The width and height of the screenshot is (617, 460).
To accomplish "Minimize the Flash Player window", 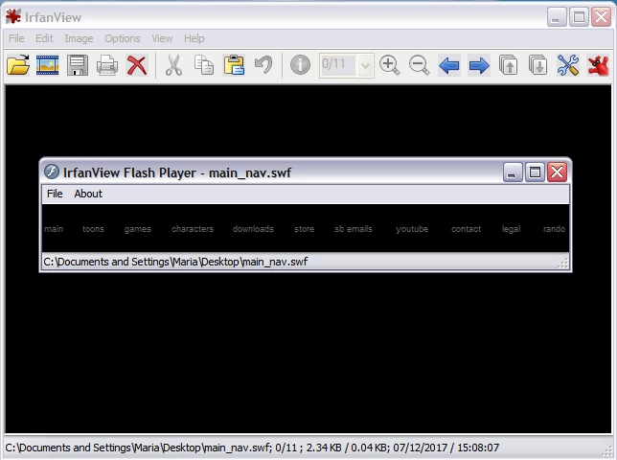I will pyautogui.click(x=513, y=172).
